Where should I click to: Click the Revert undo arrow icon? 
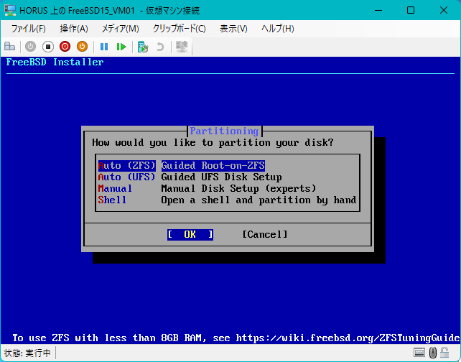pos(160,47)
